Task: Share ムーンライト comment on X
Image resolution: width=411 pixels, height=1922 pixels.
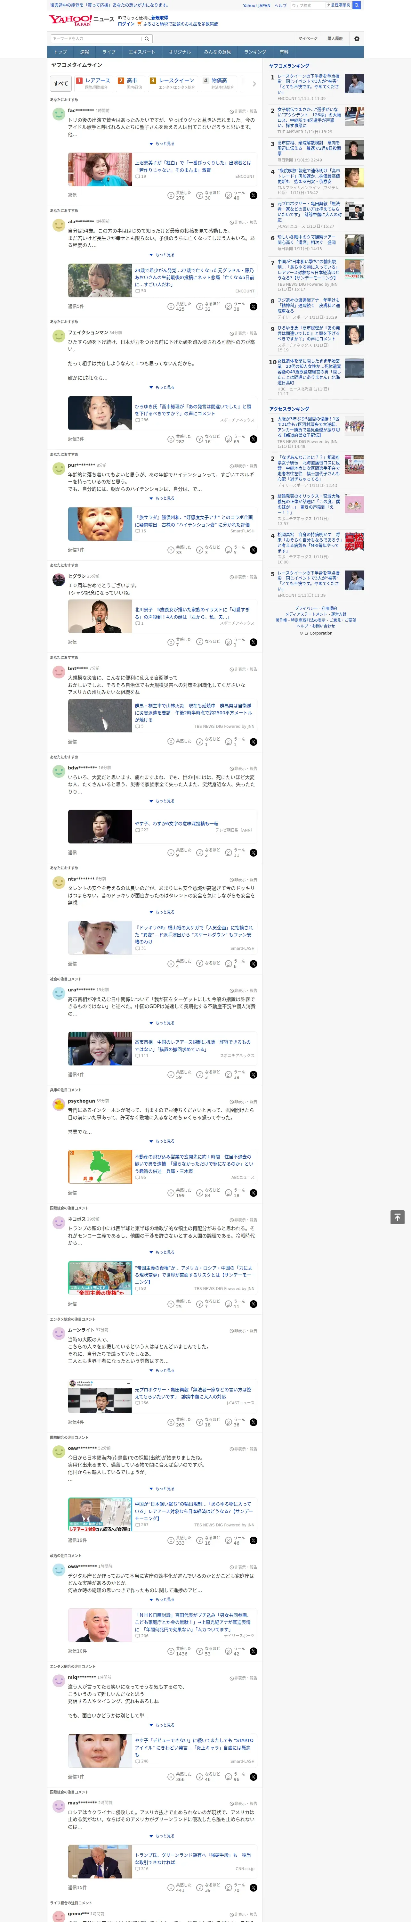Action: click(x=254, y=1422)
